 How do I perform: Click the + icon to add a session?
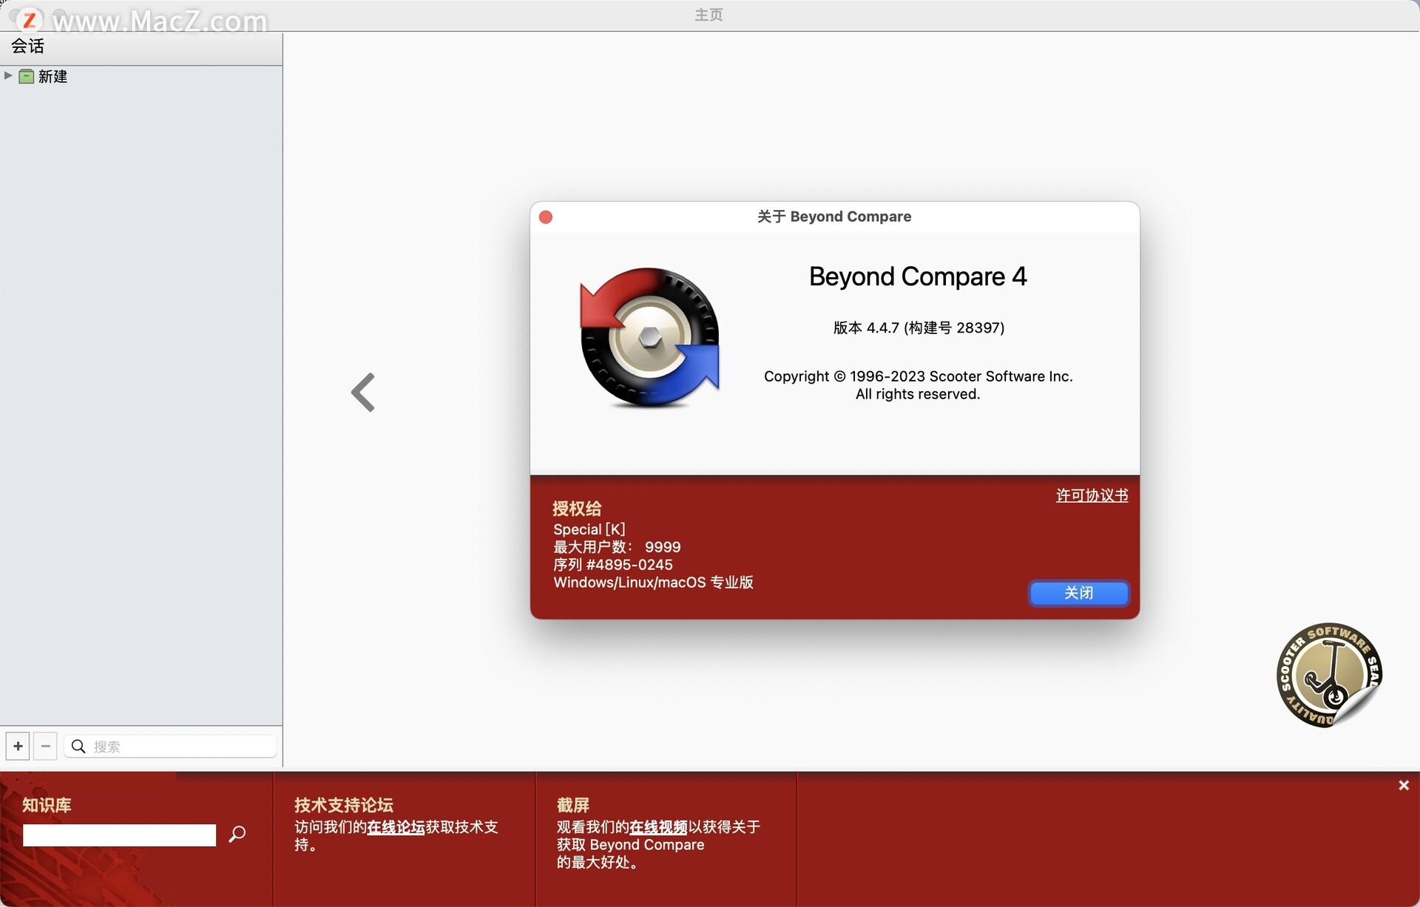pyautogui.click(x=17, y=746)
